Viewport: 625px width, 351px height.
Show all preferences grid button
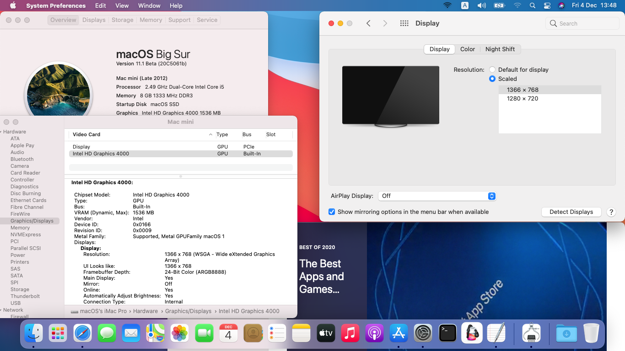tap(404, 23)
